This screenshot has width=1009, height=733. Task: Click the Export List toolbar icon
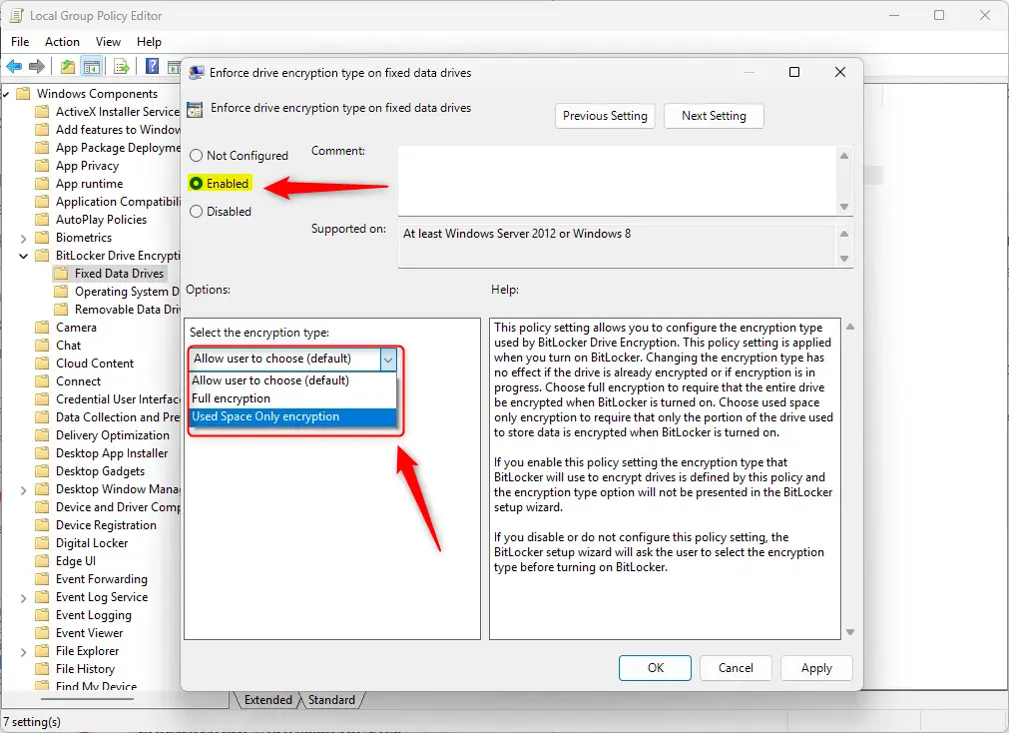tap(121, 66)
